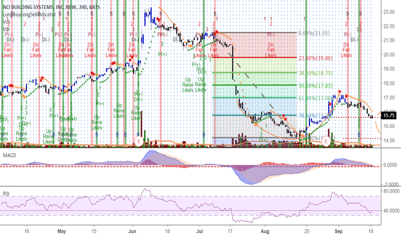Click the '17' date axis label
Screen dimensions: 401x236
pos(230,231)
